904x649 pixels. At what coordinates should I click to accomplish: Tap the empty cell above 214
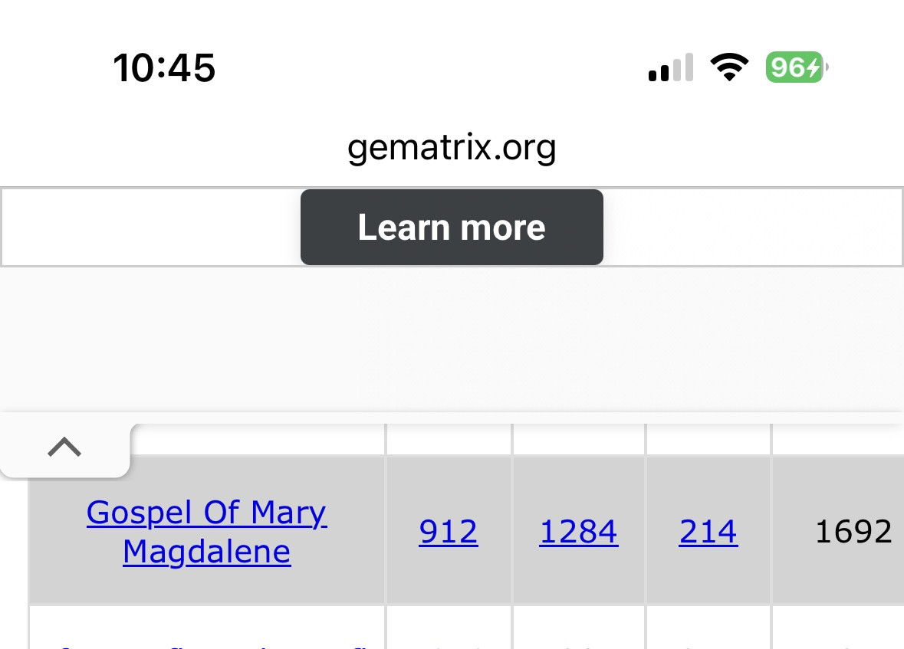(x=708, y=440)
